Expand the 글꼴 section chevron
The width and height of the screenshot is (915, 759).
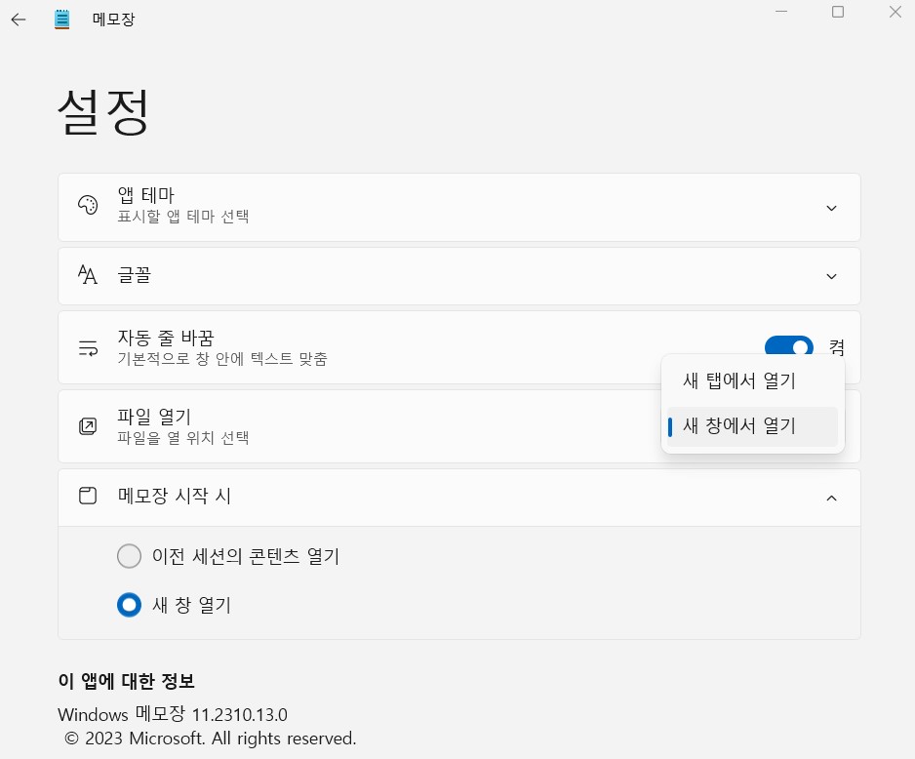click(831, 276)
